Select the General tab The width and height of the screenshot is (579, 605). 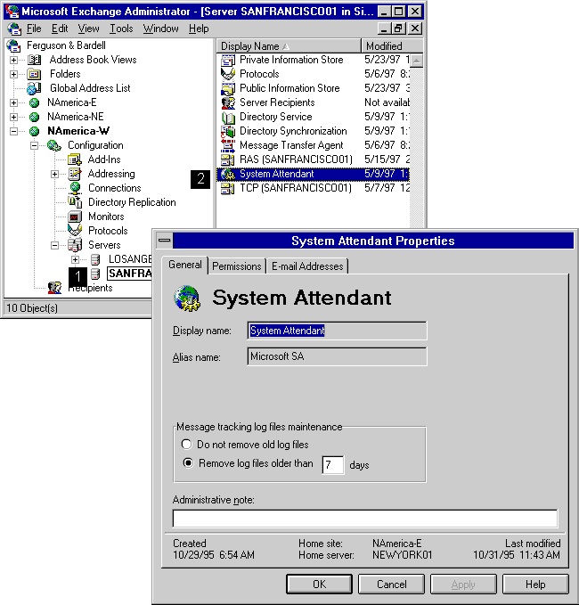coord(185,265)
